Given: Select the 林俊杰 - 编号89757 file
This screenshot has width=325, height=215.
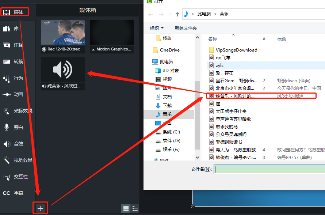Looking at the screenshot, I should click(x=233, y=158).
